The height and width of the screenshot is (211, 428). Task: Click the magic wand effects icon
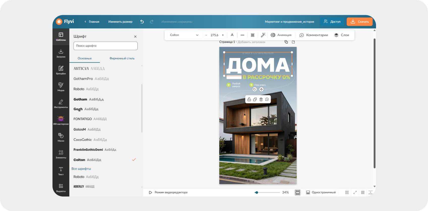pos(263,35)
